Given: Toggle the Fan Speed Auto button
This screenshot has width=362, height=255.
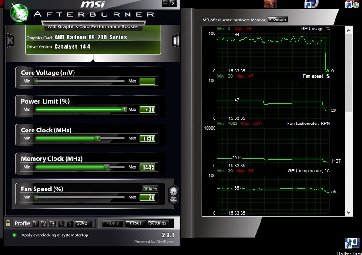Looking at the screenshot, I should (x=150, y=189).
